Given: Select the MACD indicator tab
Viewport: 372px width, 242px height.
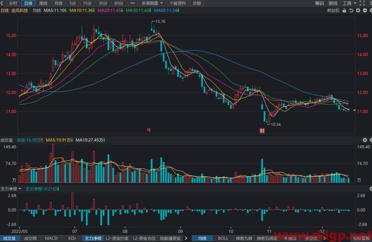Looking at the screenshot, I should click(51, 238).
